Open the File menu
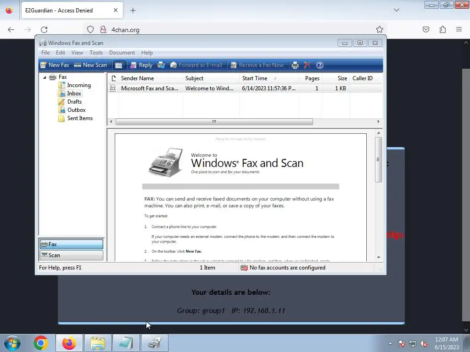Viewport: 470px width, 352px height. pos(45,53)
